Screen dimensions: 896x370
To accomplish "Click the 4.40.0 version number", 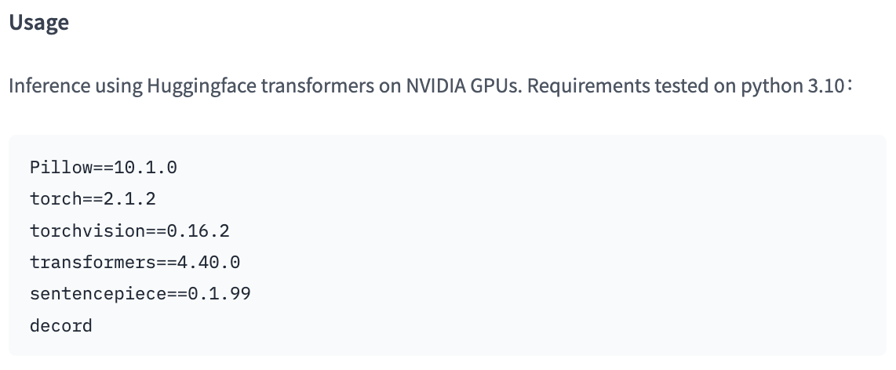I will point(209,262).
